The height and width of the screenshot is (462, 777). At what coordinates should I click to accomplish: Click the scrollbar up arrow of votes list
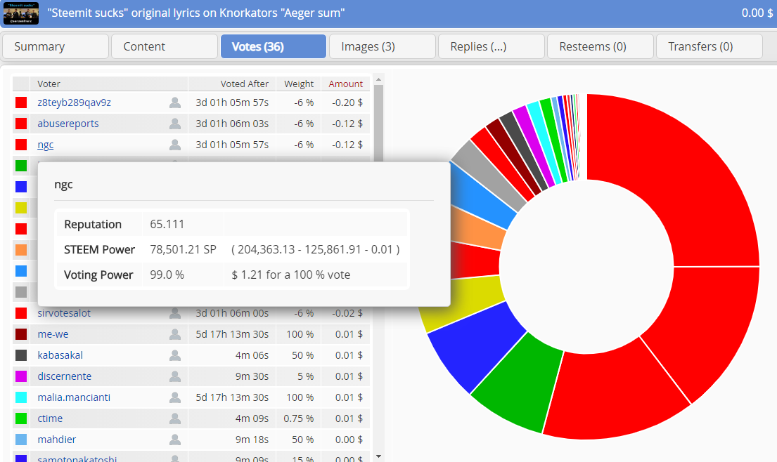pos(378,79)
